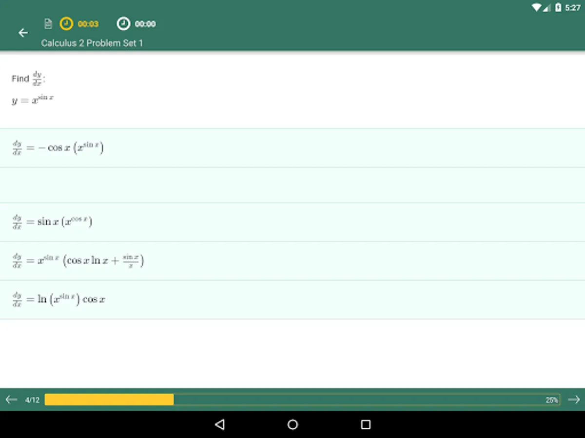Tap the battery status icon

coord(558,7)
